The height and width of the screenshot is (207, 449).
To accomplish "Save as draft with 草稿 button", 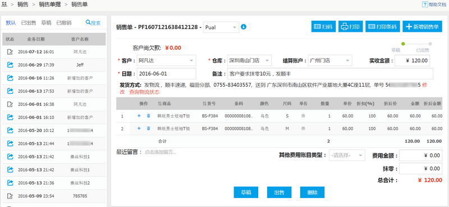I will pos(246,192).
